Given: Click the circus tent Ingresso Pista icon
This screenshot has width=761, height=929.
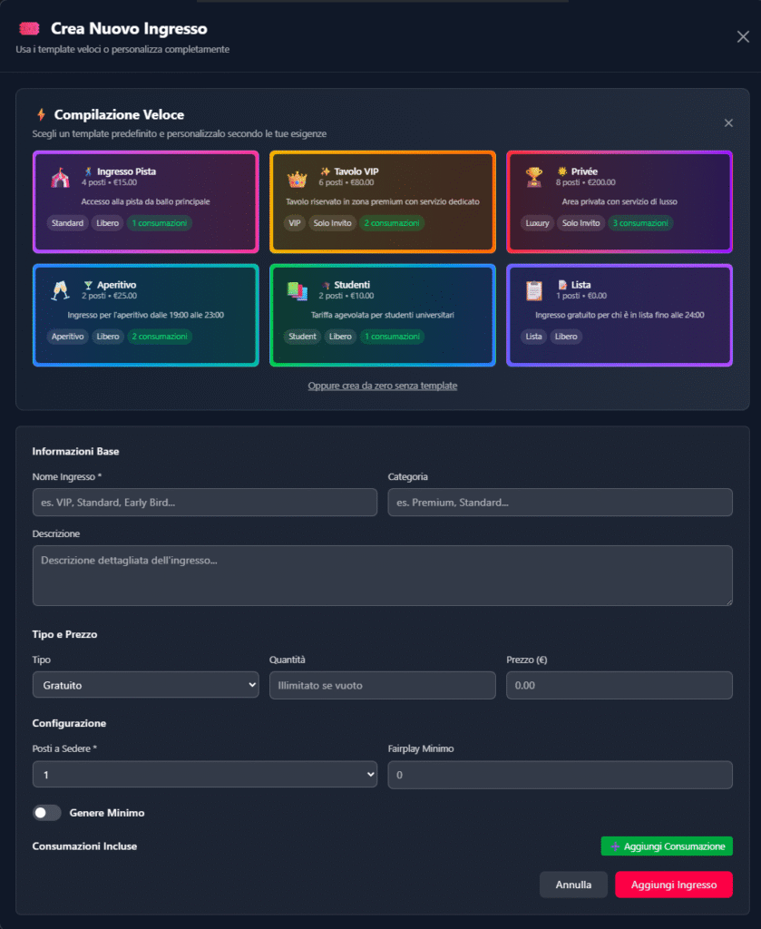Looking at the screenshot, I should tap(59, 178).
